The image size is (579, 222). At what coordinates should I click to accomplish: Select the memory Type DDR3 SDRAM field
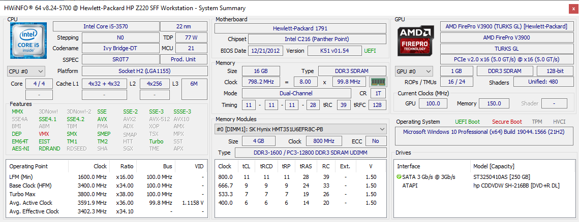pos(352,71)
